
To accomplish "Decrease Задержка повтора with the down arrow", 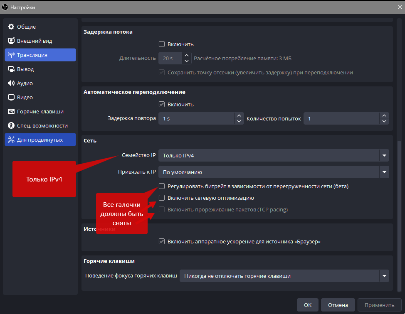I will tap(239, 121).
